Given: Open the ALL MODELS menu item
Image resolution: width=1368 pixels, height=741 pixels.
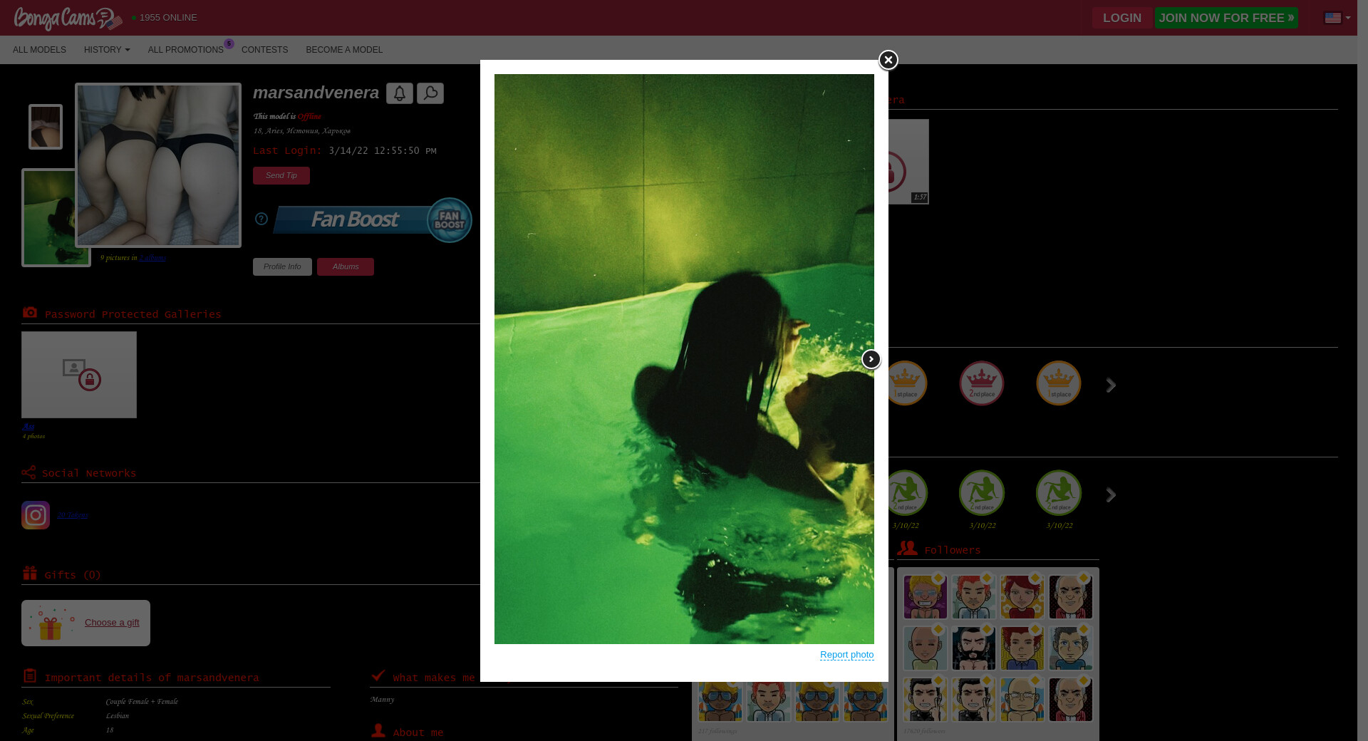Looking at the screenshot, I should 39,50.
